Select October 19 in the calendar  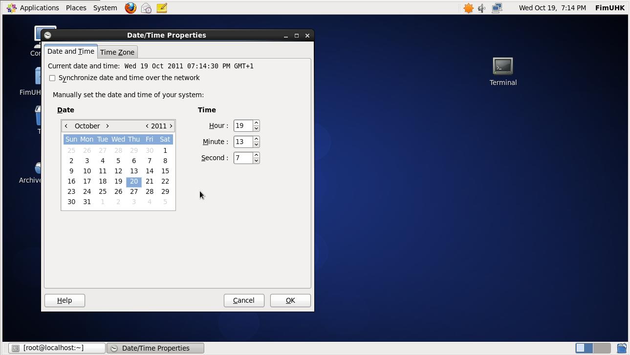[118, 182]
